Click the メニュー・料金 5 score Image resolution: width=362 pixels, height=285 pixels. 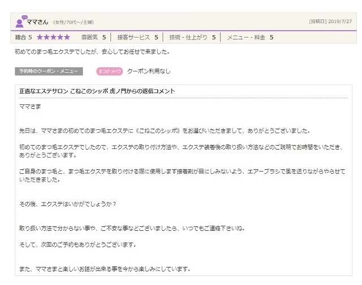250,37
